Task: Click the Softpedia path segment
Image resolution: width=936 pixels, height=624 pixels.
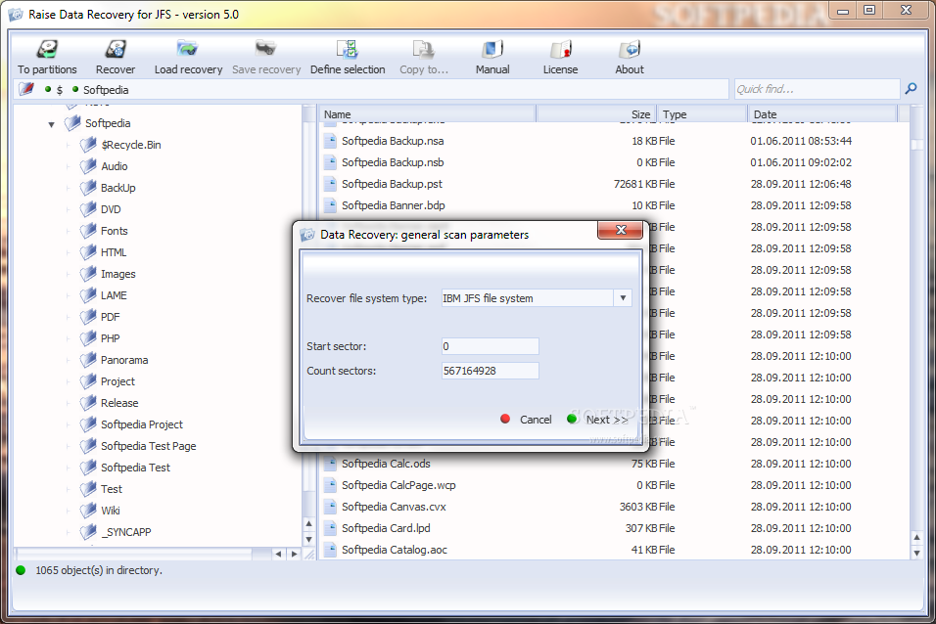Action: [106, 89]
